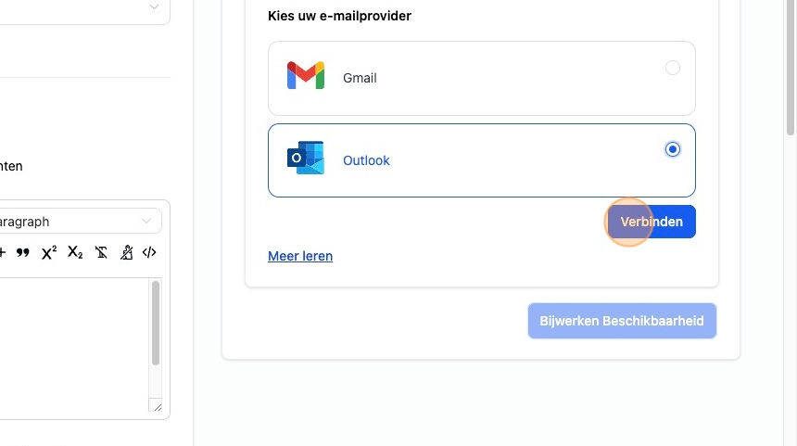Choose the Gmail provider label
Image resolution: width=797 pixels, height=446 pixels.
click(x=360, y=78)
